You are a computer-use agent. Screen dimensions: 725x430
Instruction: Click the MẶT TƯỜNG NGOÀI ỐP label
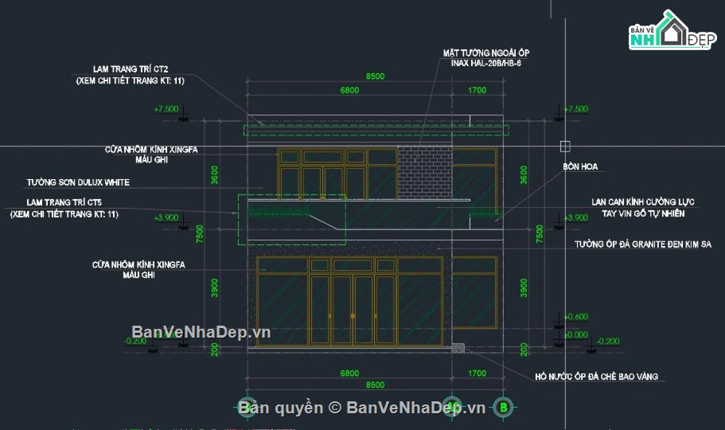(486, 53)
